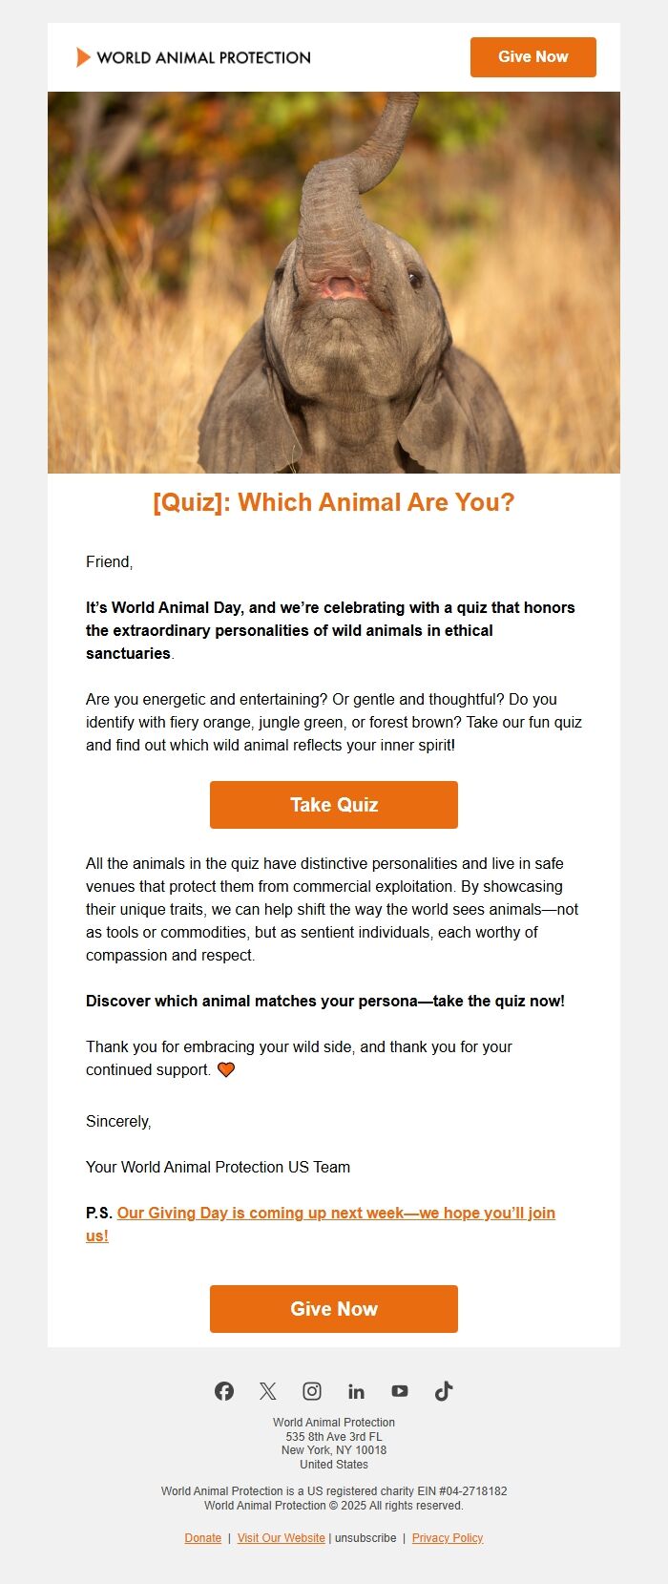The height and width of the screenshot is (1584, 668).
Task: Open the Facebook social icon
Action: click(224, 1391)
